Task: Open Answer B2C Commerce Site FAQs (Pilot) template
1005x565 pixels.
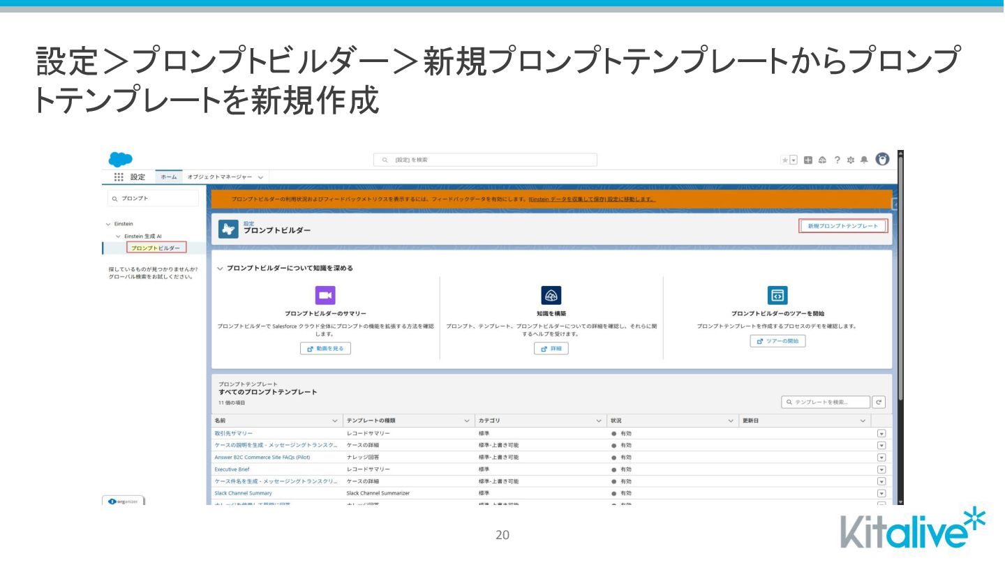Action: tap(262, 457)
